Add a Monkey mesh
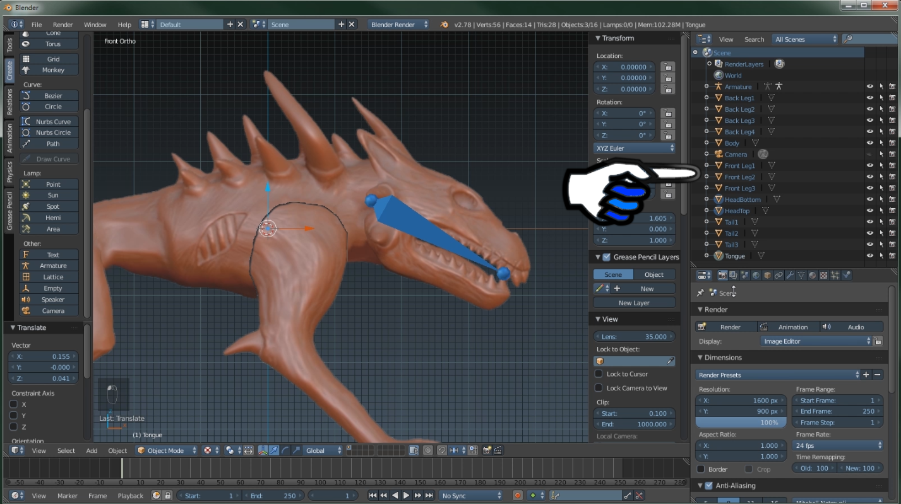 tap(49, 70)
